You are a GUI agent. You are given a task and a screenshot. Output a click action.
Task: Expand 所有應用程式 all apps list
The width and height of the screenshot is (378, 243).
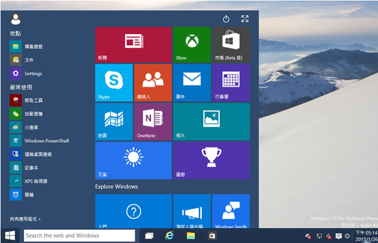pos(25,219)
